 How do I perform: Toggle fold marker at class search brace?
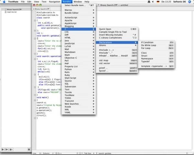pos(35,20)
